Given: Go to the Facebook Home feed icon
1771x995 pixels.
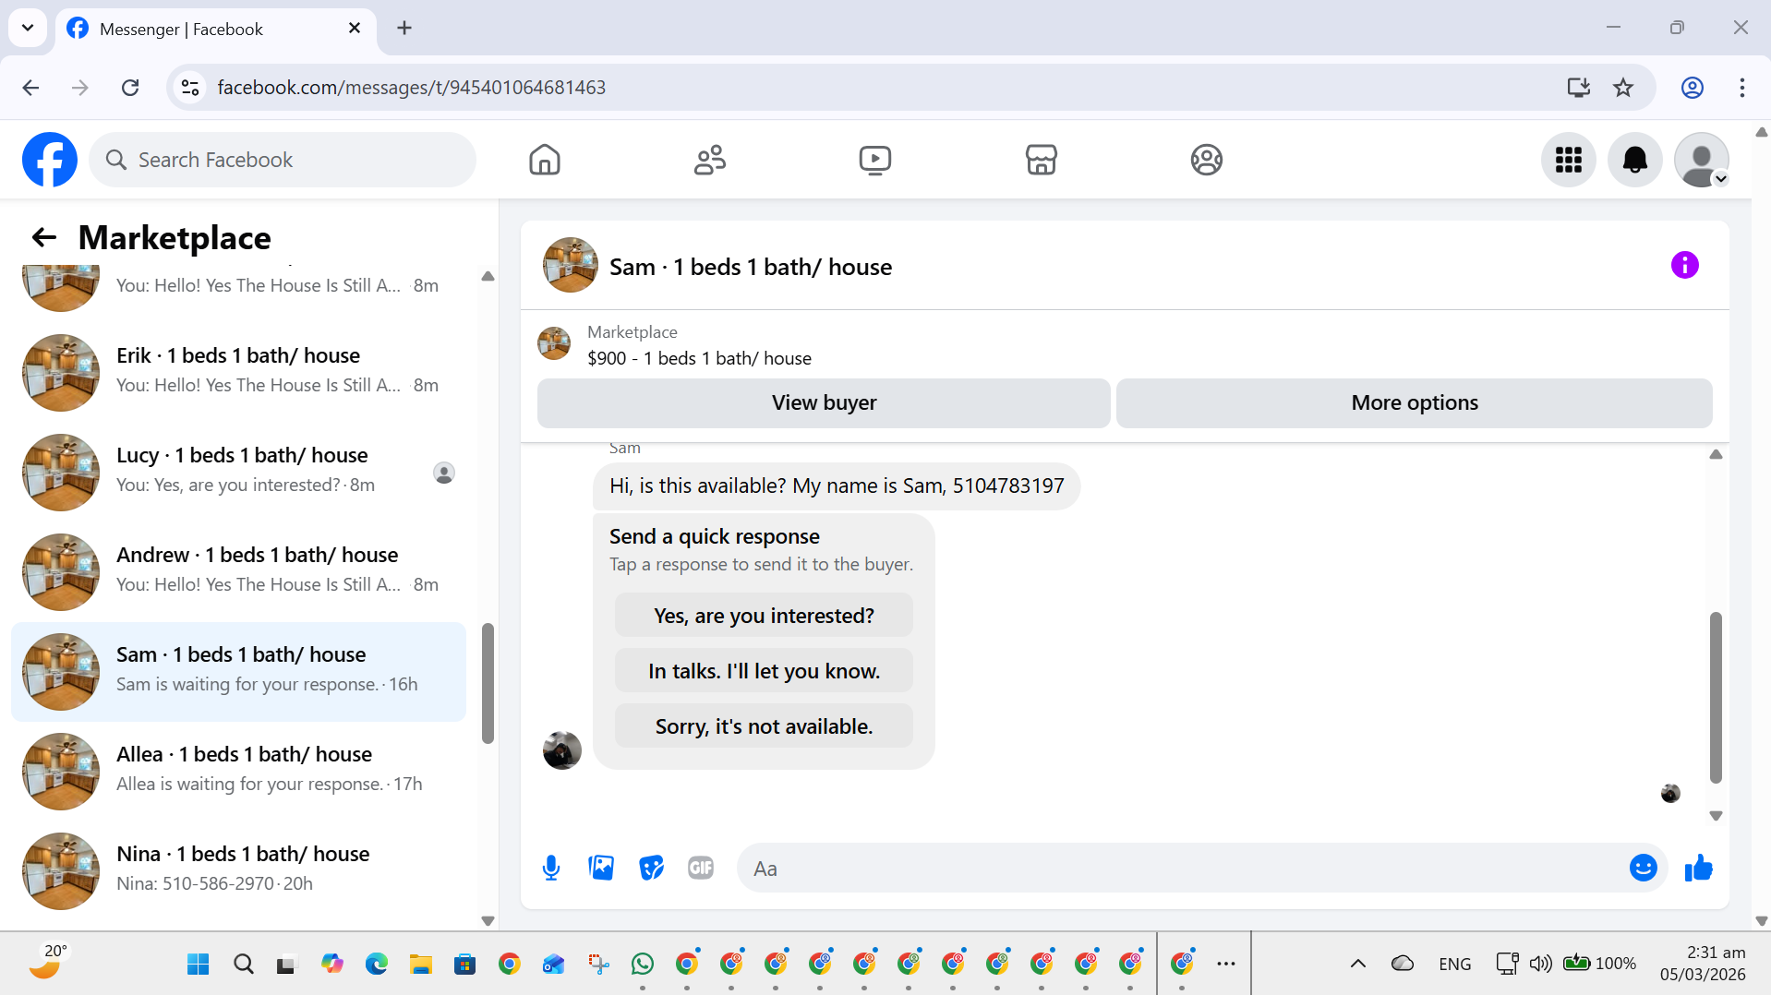Looking at the screenshot, I should pyautogui.click(x=545, y=160).
